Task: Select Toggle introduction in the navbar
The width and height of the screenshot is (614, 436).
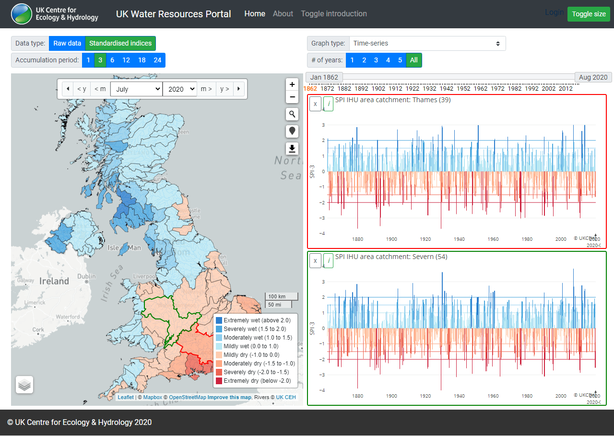Action: 334,13
